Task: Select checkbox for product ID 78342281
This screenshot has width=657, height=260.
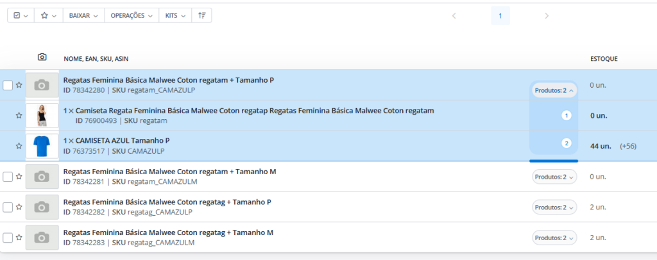Action: pos(8,177)
